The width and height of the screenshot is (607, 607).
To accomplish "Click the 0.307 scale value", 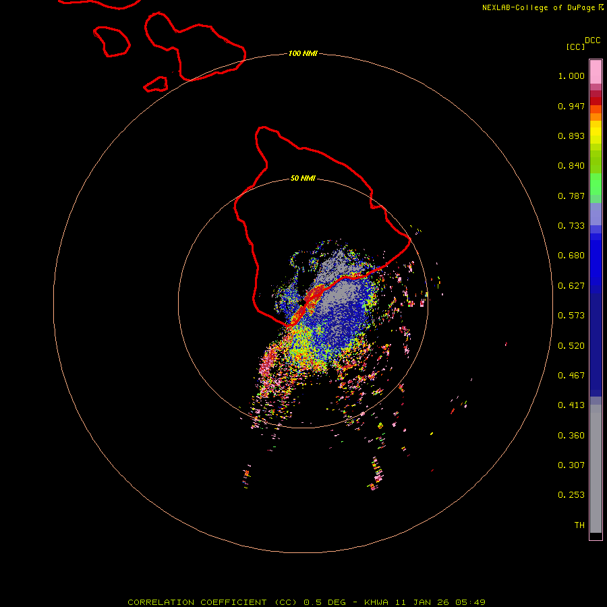I will 571,465.
